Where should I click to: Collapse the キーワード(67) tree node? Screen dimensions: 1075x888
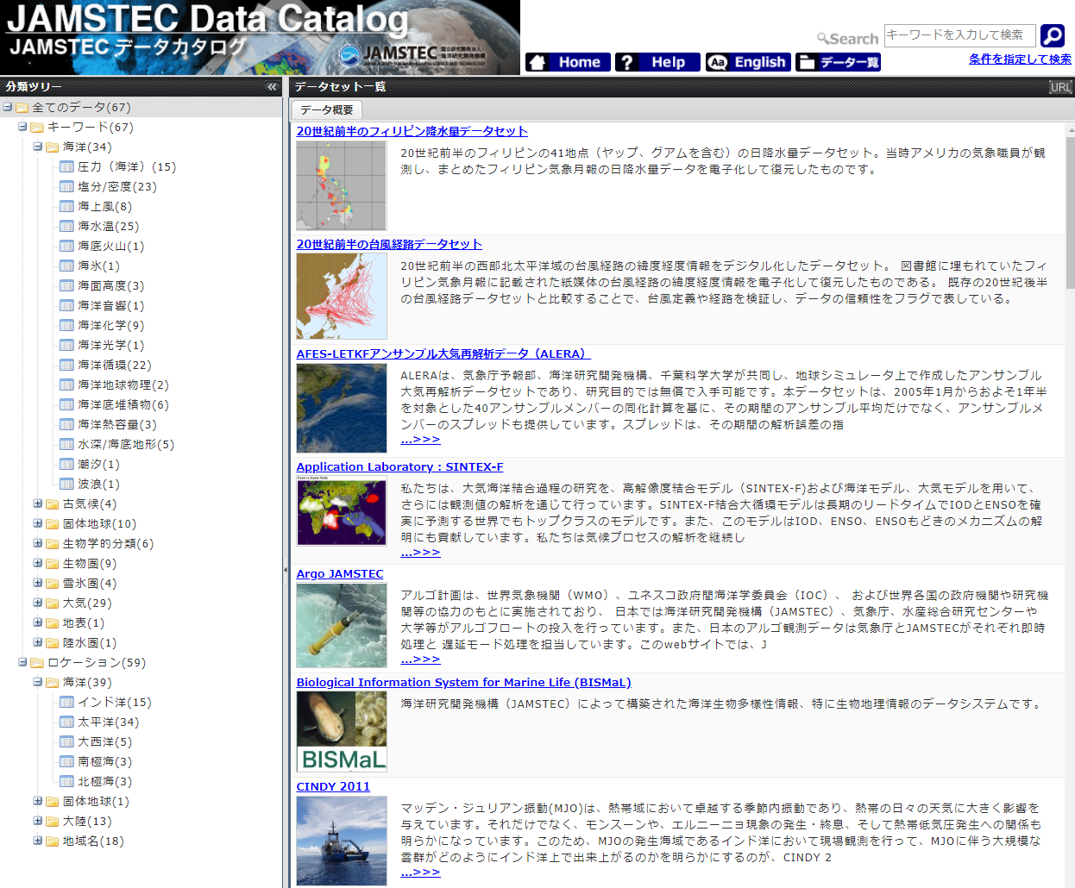(x=22, y=127)
